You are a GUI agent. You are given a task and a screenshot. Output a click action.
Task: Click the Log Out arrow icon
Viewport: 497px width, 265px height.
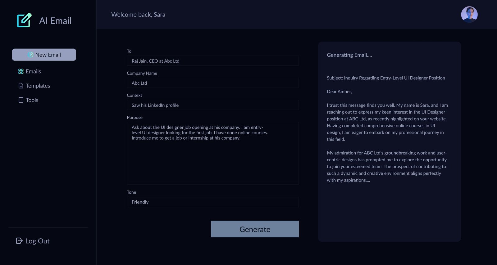(x=19, y=241)
